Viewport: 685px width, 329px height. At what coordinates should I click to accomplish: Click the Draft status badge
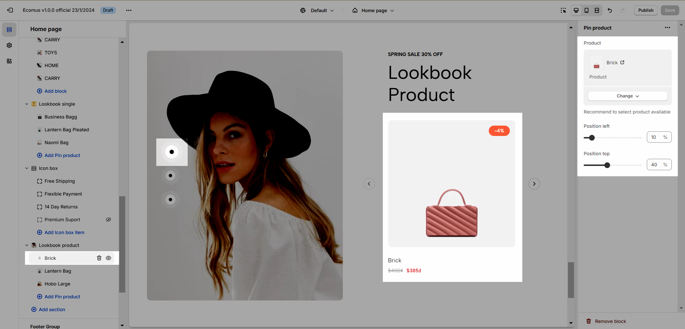[108, 10]
